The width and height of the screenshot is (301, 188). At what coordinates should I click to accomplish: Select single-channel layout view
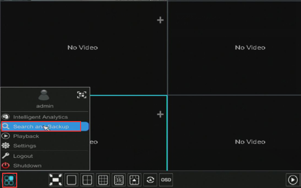pyautogui.click(x=71, y=180)
